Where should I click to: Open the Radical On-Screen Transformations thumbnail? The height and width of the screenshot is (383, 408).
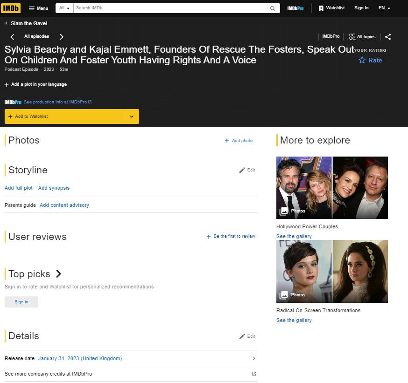[x=332, y=271]
